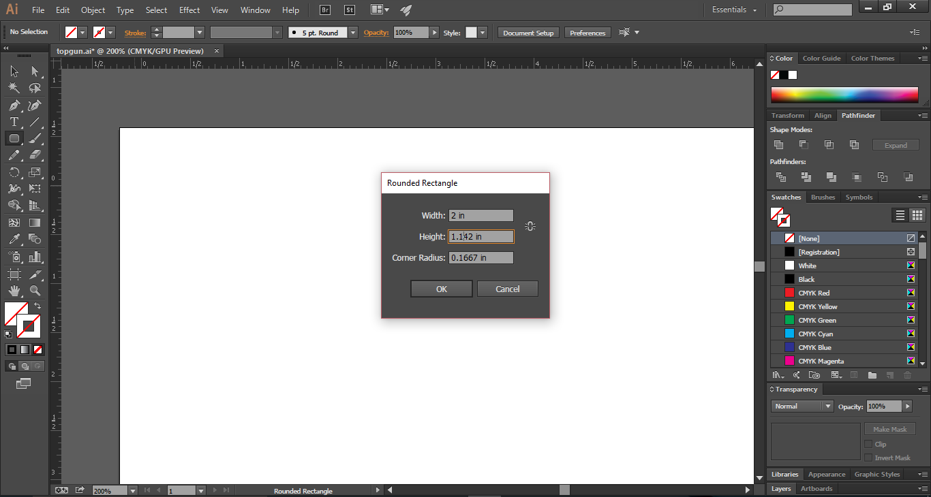Open the zoom level 200% dropdown

pos(132,490)
